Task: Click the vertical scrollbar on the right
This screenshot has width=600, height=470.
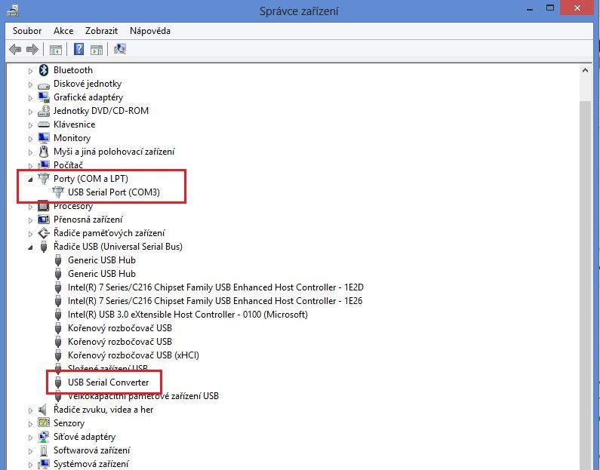Action: click(x=584, y=264)
